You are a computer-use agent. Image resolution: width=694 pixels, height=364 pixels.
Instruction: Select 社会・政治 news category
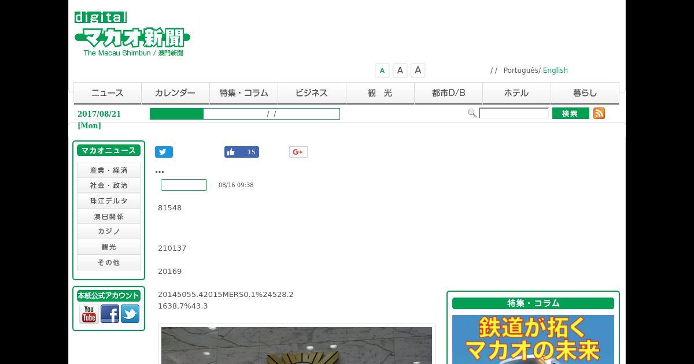click(109, 185)
